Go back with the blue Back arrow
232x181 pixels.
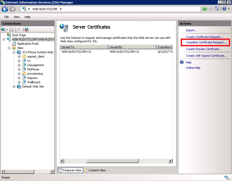coord(5,9)
